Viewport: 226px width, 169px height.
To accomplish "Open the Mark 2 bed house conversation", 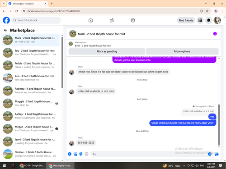I will (x=30, y=40).
